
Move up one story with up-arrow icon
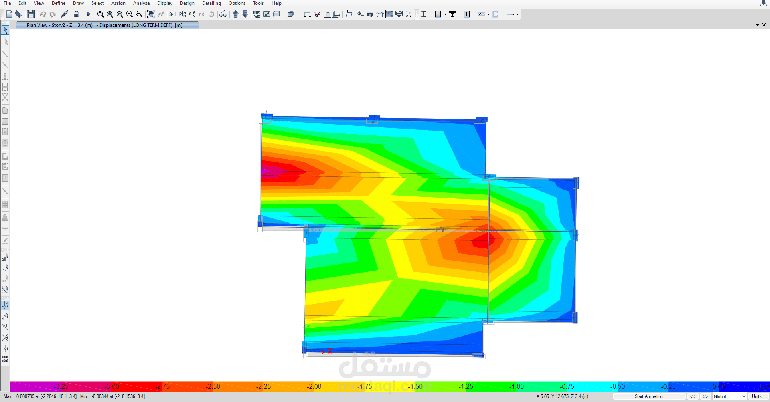(x=236, y=14)
